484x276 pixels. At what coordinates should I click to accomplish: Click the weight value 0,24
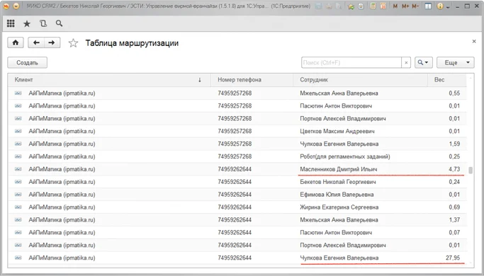pyautogui.click(x=454, y=182)
